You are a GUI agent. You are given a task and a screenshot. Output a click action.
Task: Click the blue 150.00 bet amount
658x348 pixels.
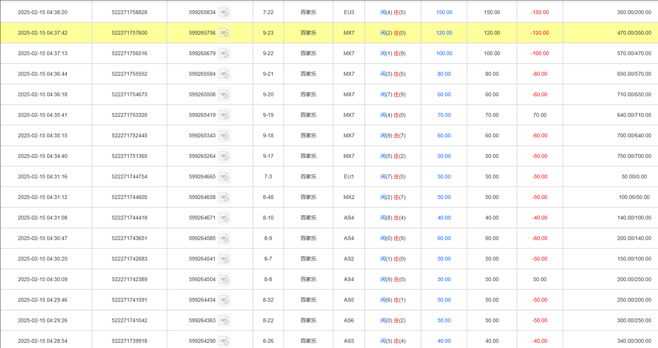(x=444, y=12)
